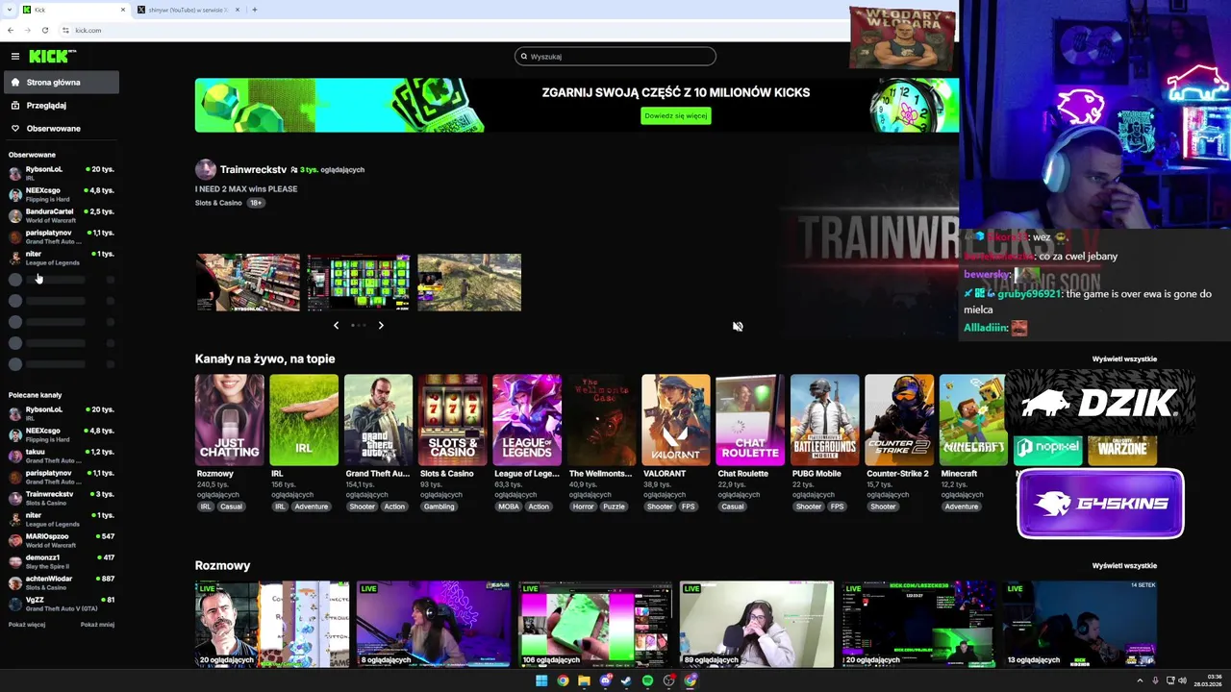Image resolution: width=1231 pixels, height=692 pixels.
Task: Click the microphone icon in system tray
Action: [x=1155, y=680]
